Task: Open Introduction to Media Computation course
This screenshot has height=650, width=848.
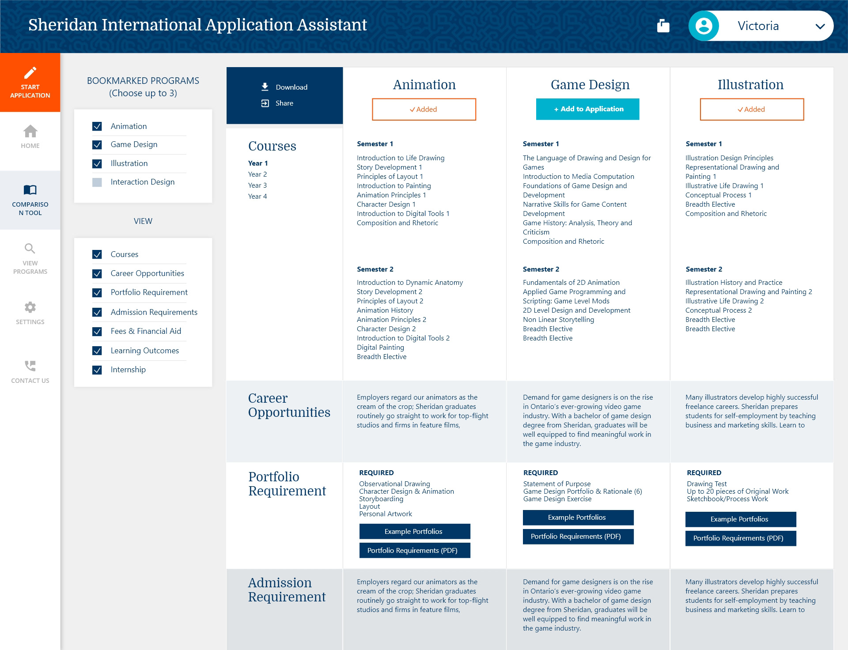Action: tap(578, 176)
